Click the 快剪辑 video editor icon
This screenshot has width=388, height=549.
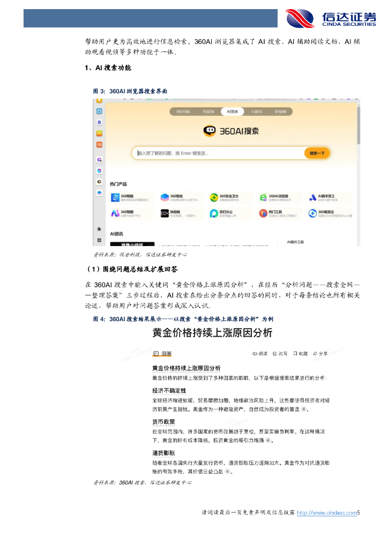tap(165, 213)
